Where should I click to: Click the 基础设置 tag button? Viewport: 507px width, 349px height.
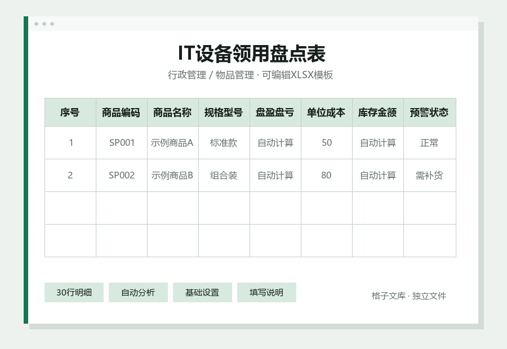click(202, 293)
